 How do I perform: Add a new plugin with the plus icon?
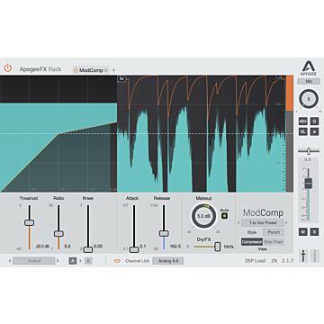(113, 70)
